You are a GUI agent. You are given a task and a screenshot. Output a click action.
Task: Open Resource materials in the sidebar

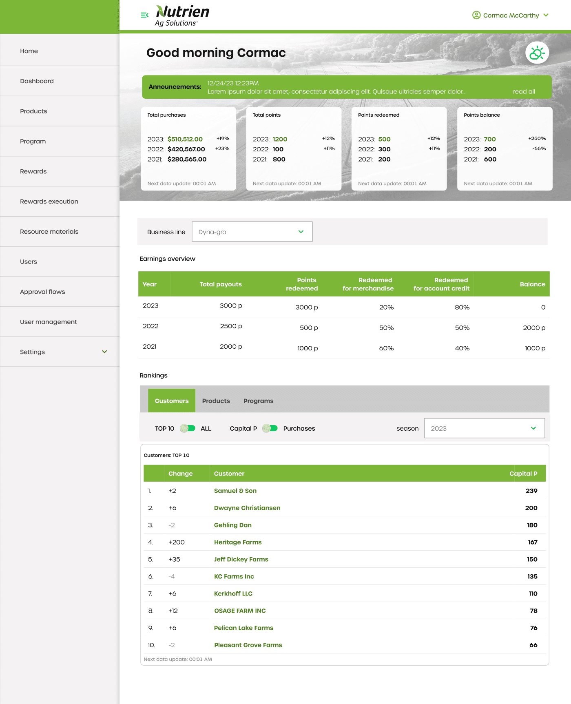click(60, 232)
